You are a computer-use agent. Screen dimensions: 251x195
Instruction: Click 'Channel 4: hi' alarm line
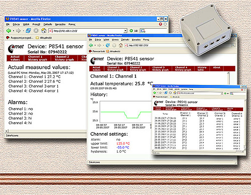coord(20,123)
